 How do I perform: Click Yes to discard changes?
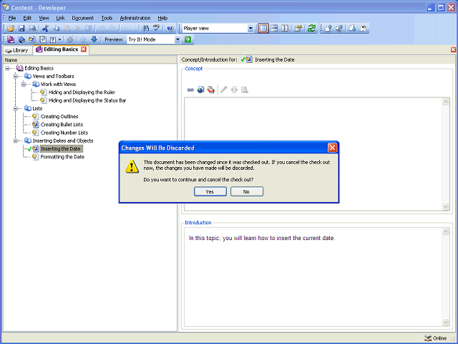210,191
